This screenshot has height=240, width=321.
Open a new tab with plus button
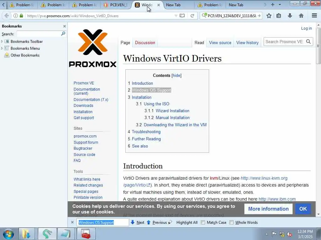click(272, 5)
